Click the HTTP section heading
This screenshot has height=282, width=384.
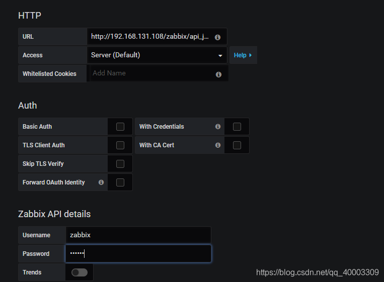coord(30,16)
